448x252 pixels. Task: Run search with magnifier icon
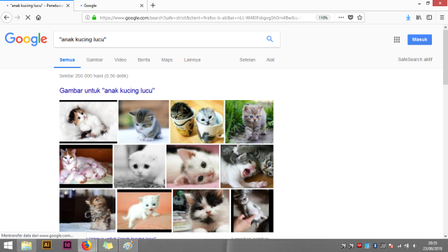click(x=269, y=39)
